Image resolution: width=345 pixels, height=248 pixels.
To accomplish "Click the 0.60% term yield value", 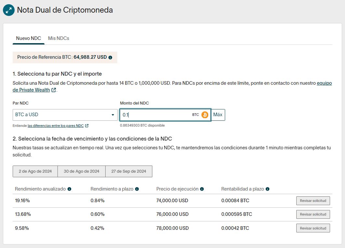I will click(97, 214).
